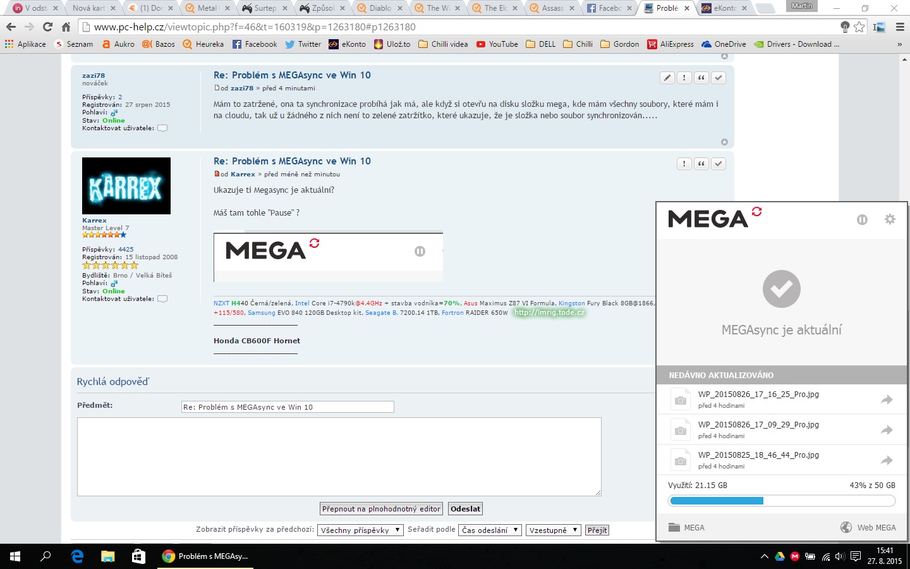
Task: Switch to the Metal browser tab
Action: point(207,8)
